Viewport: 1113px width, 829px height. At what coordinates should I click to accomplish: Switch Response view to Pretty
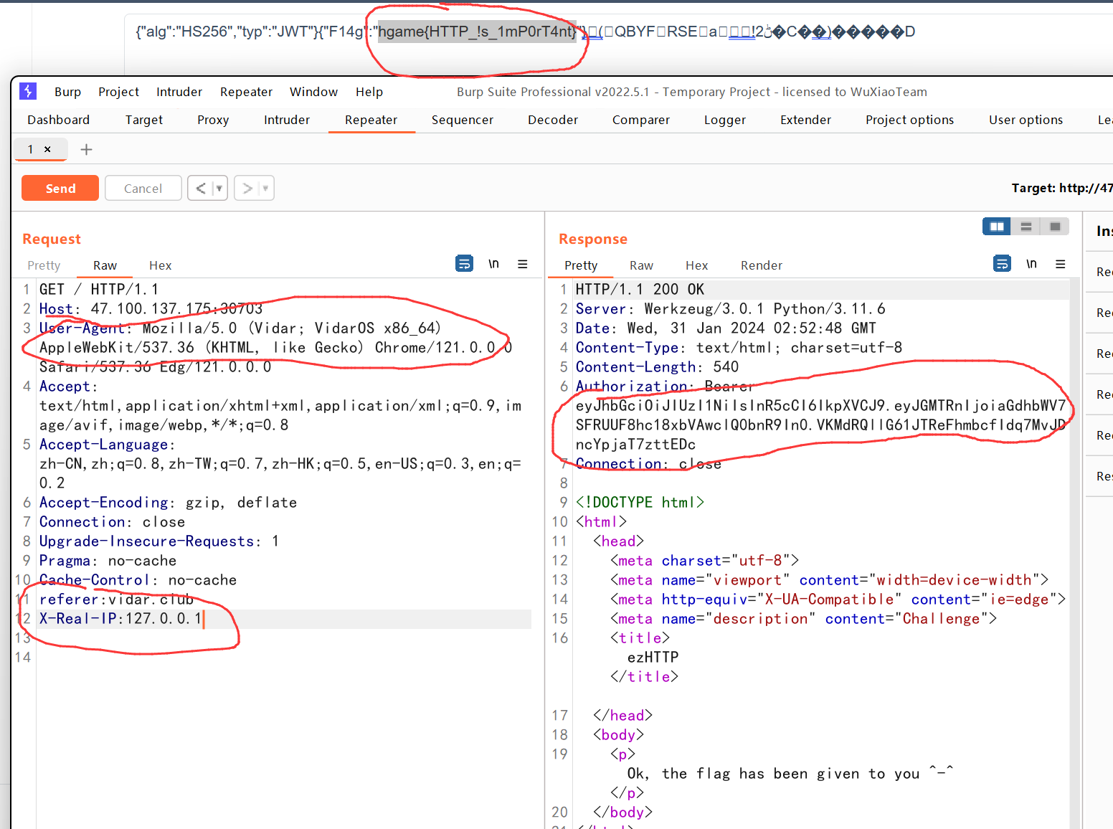[x=581, y=265]
